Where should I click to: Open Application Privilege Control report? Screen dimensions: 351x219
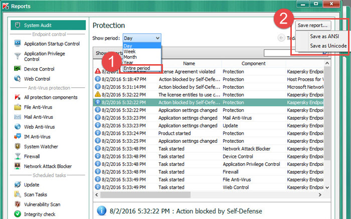[44, 56]
